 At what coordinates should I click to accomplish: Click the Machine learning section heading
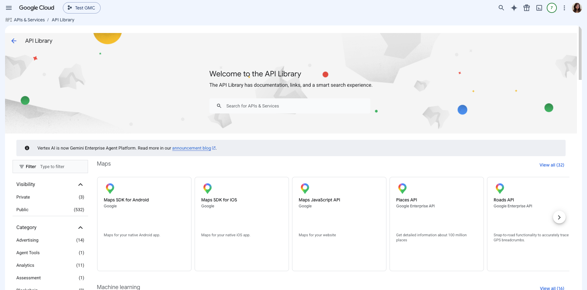coord(119,287)
